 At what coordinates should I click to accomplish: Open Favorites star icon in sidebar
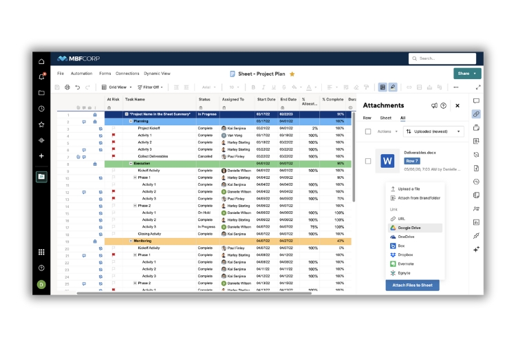point(41,125)
